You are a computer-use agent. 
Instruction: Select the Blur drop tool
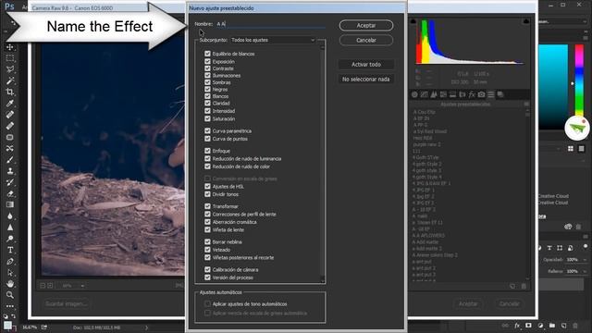point(10,216)
